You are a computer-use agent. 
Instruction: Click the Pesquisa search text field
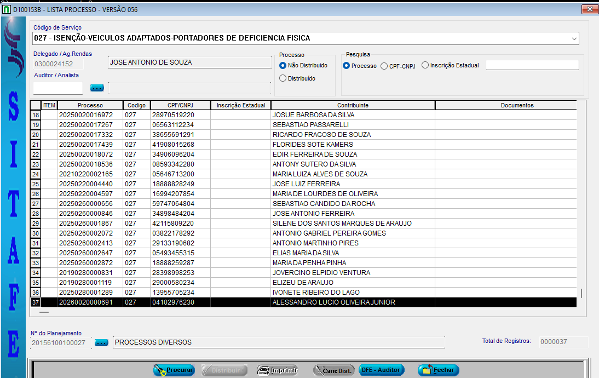tap(532, 65)
